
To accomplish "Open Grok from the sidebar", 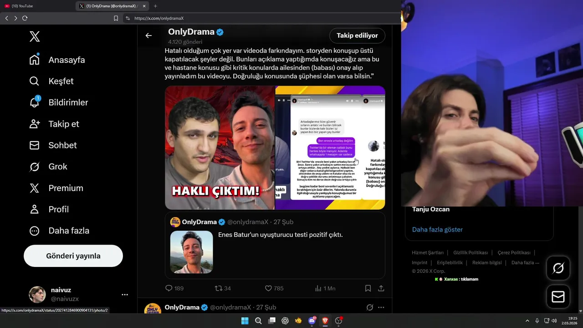I will tap(48, 167).
